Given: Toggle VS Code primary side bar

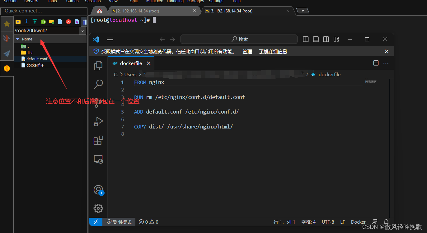Looking at the screenshot, I should point(306,39).
